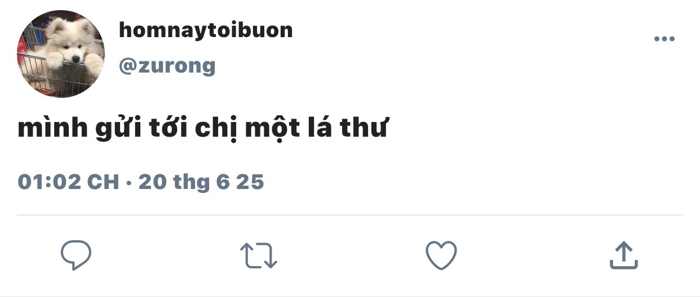This screenshot has width=700, height=297.
Task: Open profile via homnaytoibuon display name
Action: click(206, 30)
